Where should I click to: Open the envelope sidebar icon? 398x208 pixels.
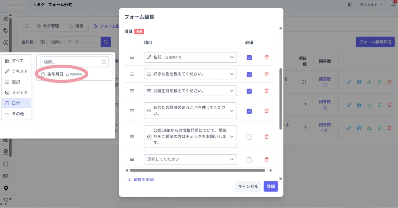coord(6,176)
